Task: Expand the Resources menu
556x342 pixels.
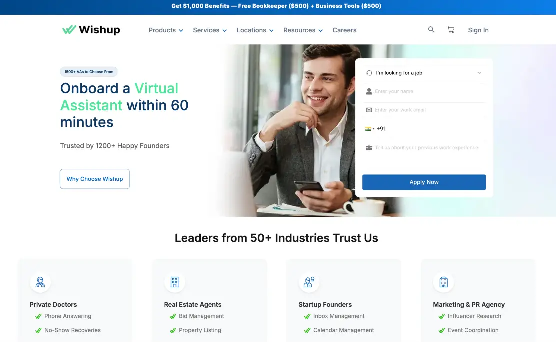Action: click(x=303, y=30)
